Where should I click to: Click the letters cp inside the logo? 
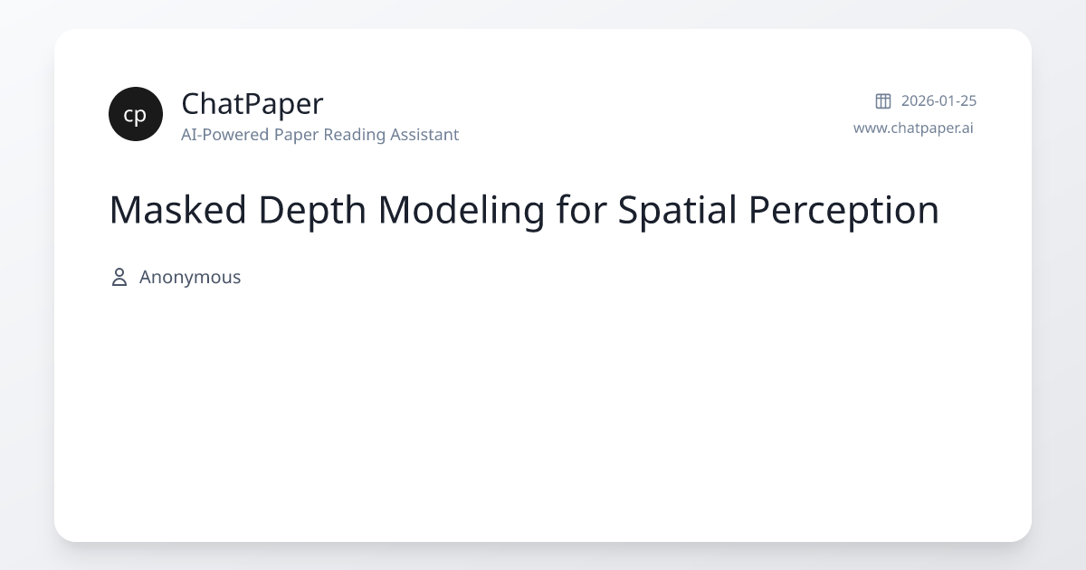[x=135, y=115]
